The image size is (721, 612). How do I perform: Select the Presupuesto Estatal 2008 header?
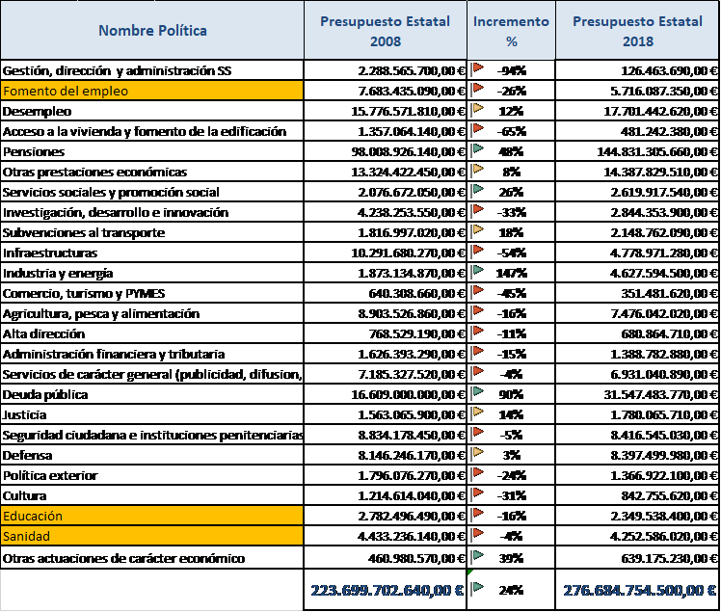(x=385, y=31)
